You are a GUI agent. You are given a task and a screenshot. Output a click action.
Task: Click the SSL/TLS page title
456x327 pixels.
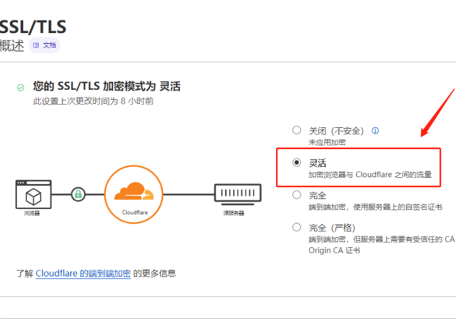pyautogui.click(x=32, y=27)
